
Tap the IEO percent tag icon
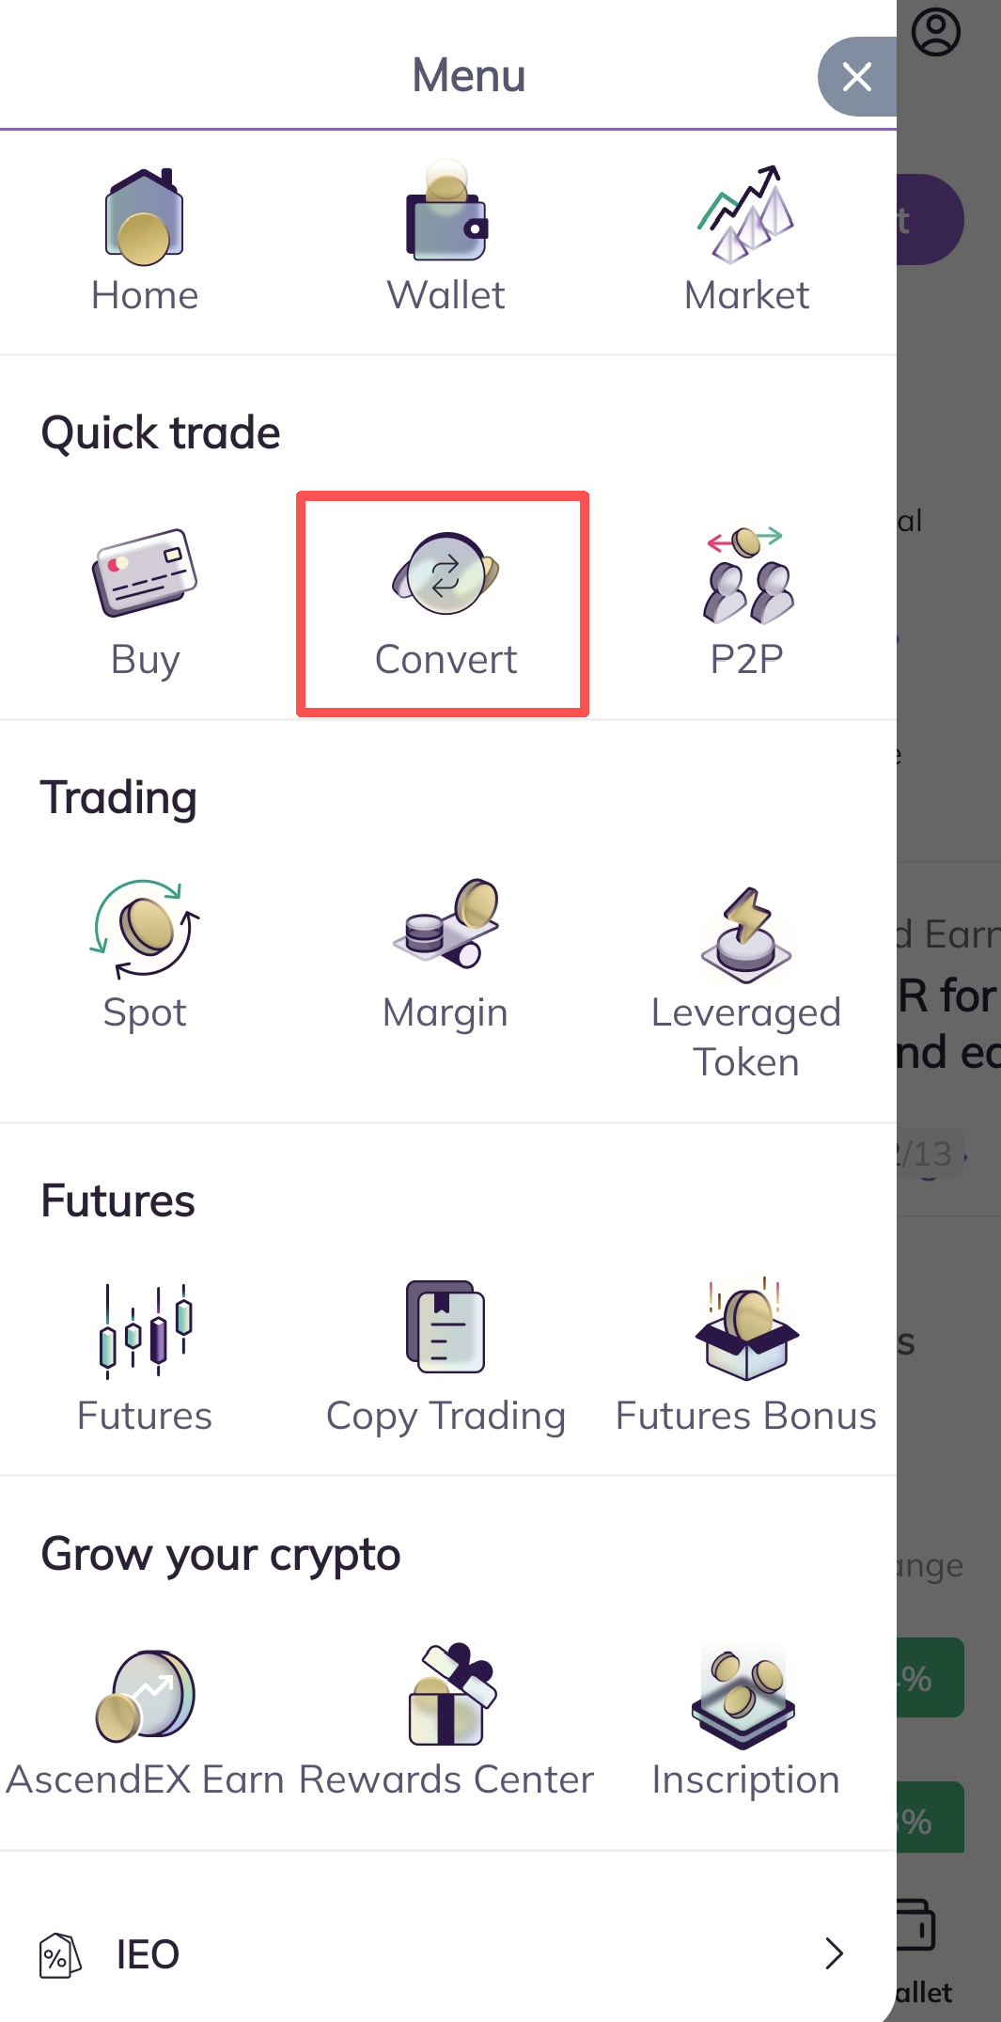[58, 1955]
